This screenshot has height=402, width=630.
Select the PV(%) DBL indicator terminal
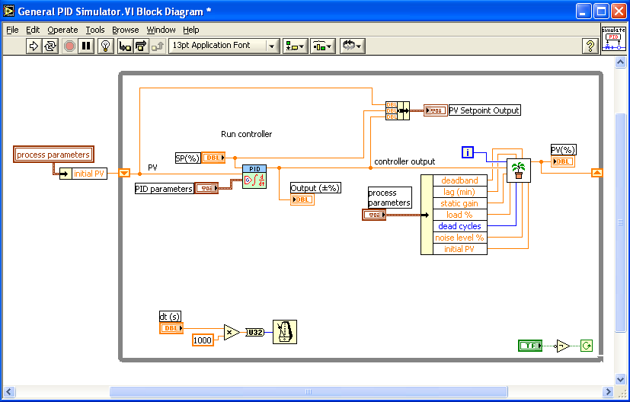click(x=563, y=161)
